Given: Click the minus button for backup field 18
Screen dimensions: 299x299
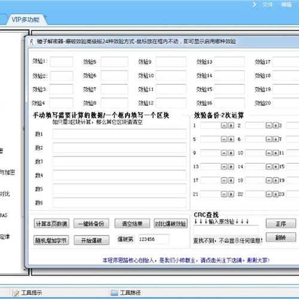Looking at the screenshot, I should (269, 181).
